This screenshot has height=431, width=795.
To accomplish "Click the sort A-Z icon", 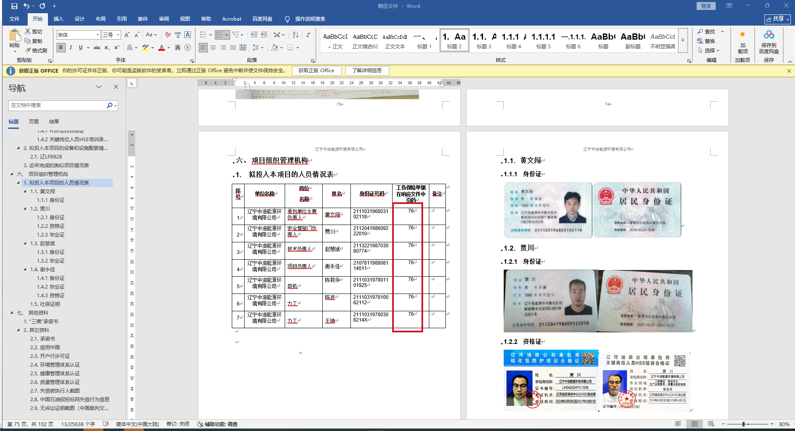I will [x=295, y=35].
